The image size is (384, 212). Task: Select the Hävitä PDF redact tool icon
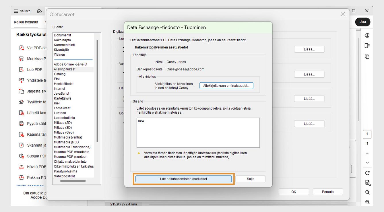click(21, 167)
